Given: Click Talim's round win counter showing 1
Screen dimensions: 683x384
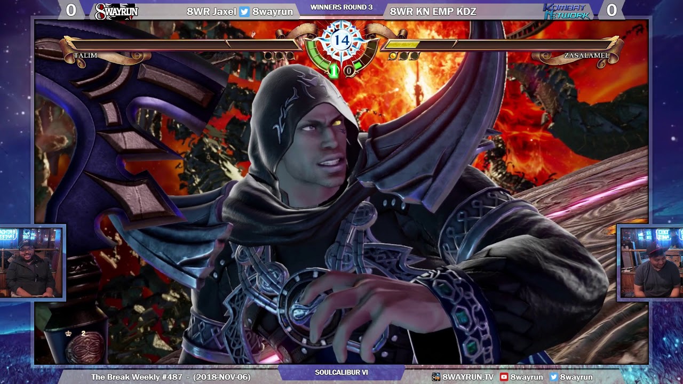Looking at the screenshot, I should tap(333, 70).
